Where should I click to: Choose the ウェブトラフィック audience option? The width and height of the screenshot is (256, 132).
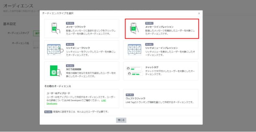pyautogui.click(x=161, y=99)
